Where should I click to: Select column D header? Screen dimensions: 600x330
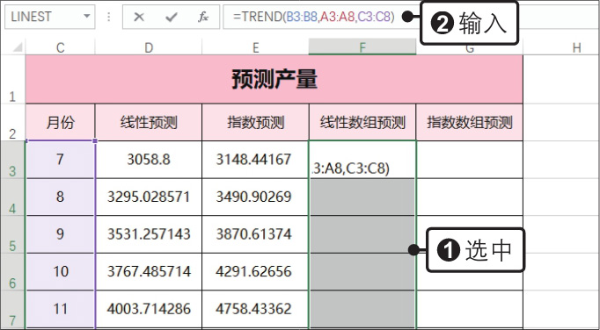149,47
